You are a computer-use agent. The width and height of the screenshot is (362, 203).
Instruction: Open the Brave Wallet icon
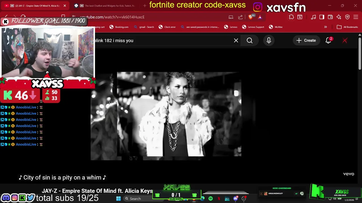coord(330,17)
